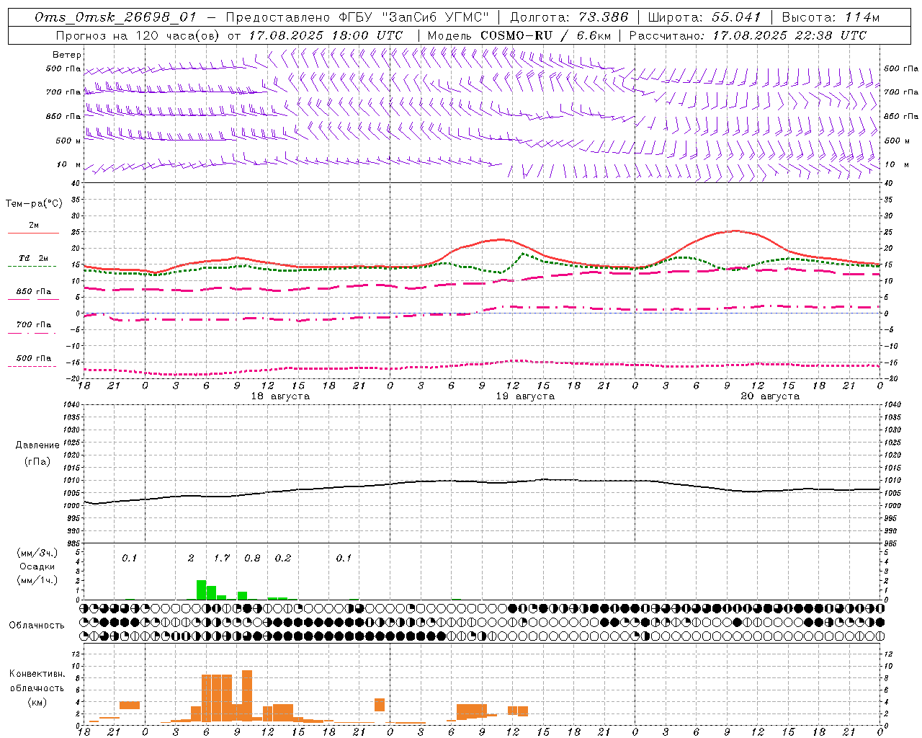
Task: Click the 985 tick on left pressure axis
Action: 73,543
